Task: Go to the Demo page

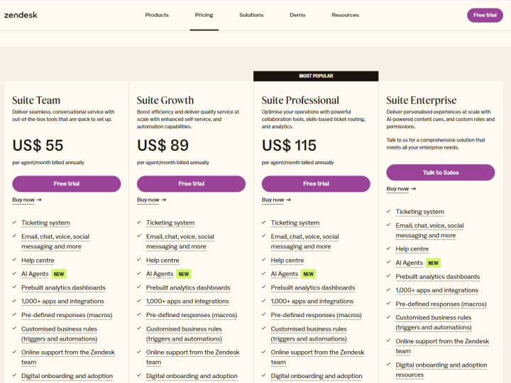Action: point(297,15)
